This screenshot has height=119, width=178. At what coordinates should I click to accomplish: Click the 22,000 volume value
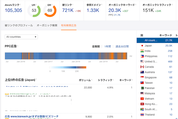coord(88,88)
